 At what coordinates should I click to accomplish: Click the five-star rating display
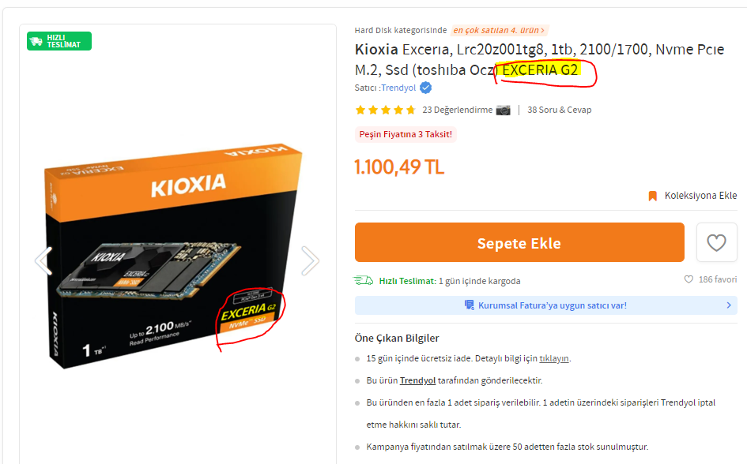(x=386, y=110)
